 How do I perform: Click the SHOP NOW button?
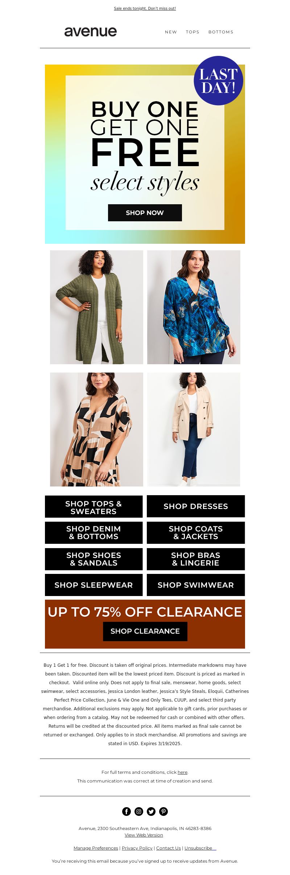(145, 213)
